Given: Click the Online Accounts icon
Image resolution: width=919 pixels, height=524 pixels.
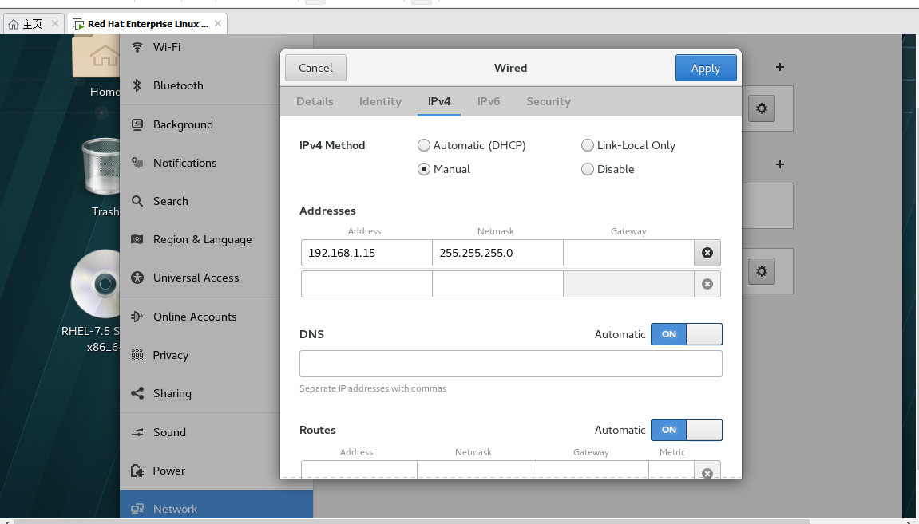Looking at the screenshot, I should tap(137, 316).
